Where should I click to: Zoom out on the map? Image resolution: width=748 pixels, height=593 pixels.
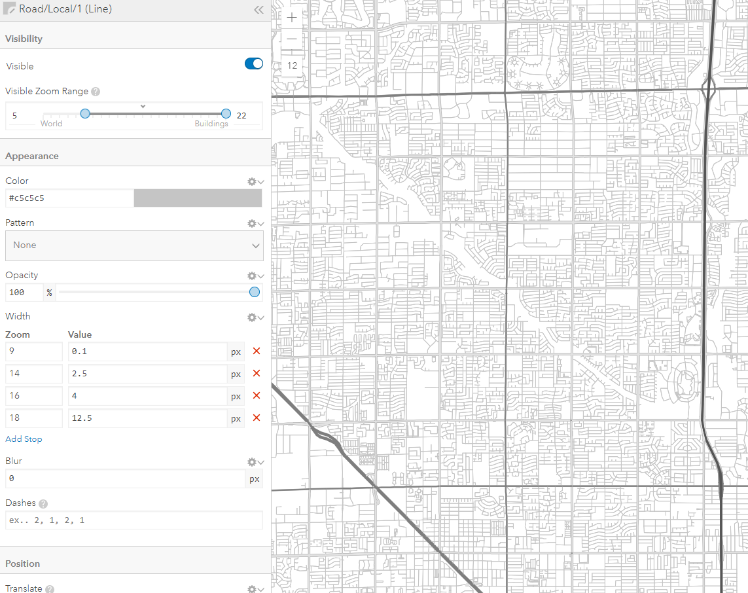click(x=292, y=39)
